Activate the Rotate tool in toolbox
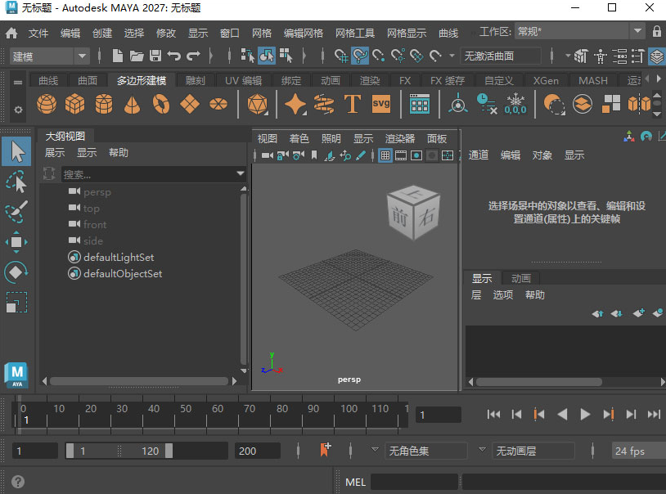Image resolution: width=666 pixels, height=494 pixels. pos(16,272)
